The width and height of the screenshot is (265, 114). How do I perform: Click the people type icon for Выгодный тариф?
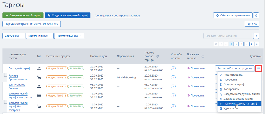pyautogui.click(x=39, y=68)
